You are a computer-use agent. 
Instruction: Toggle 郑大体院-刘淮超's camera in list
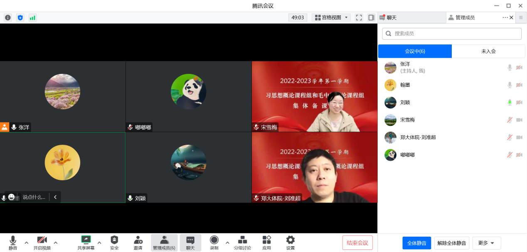tap(519, 137)
